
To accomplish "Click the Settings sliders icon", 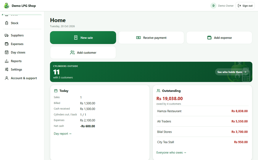I will pos(7,69).
